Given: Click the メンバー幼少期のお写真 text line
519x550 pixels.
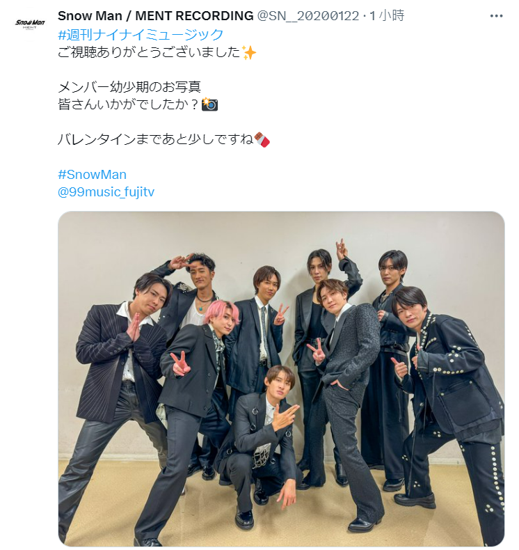Looking at the screenshot, I should [129, 86].
